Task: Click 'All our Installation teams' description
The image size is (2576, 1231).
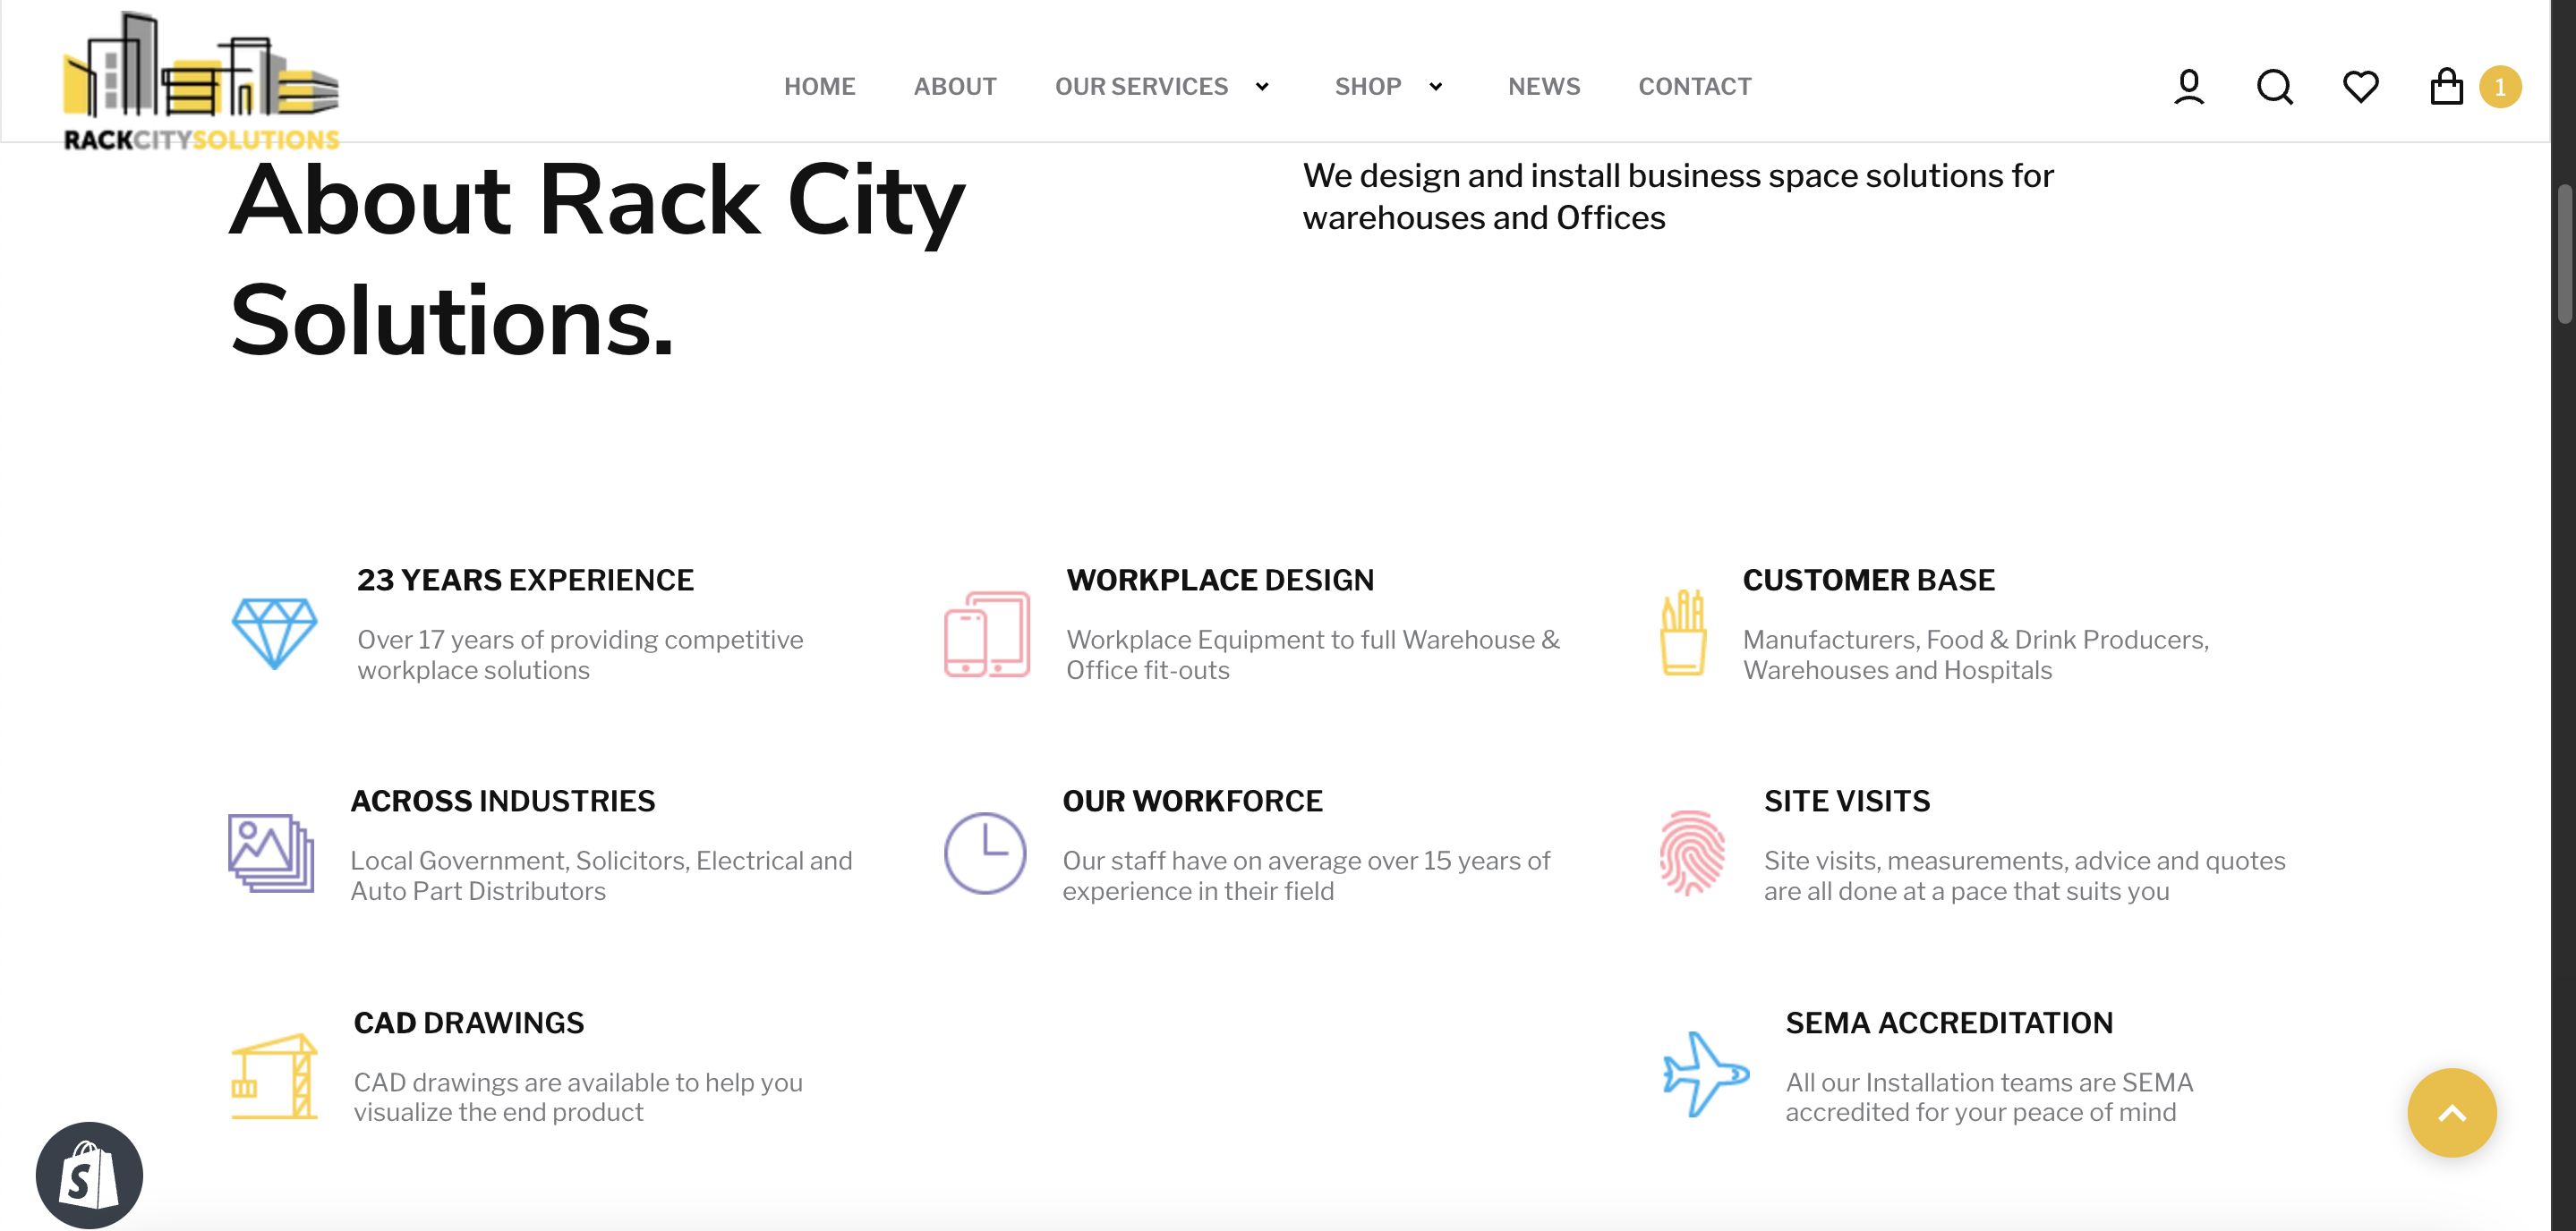Action: click(1988, 1097)
